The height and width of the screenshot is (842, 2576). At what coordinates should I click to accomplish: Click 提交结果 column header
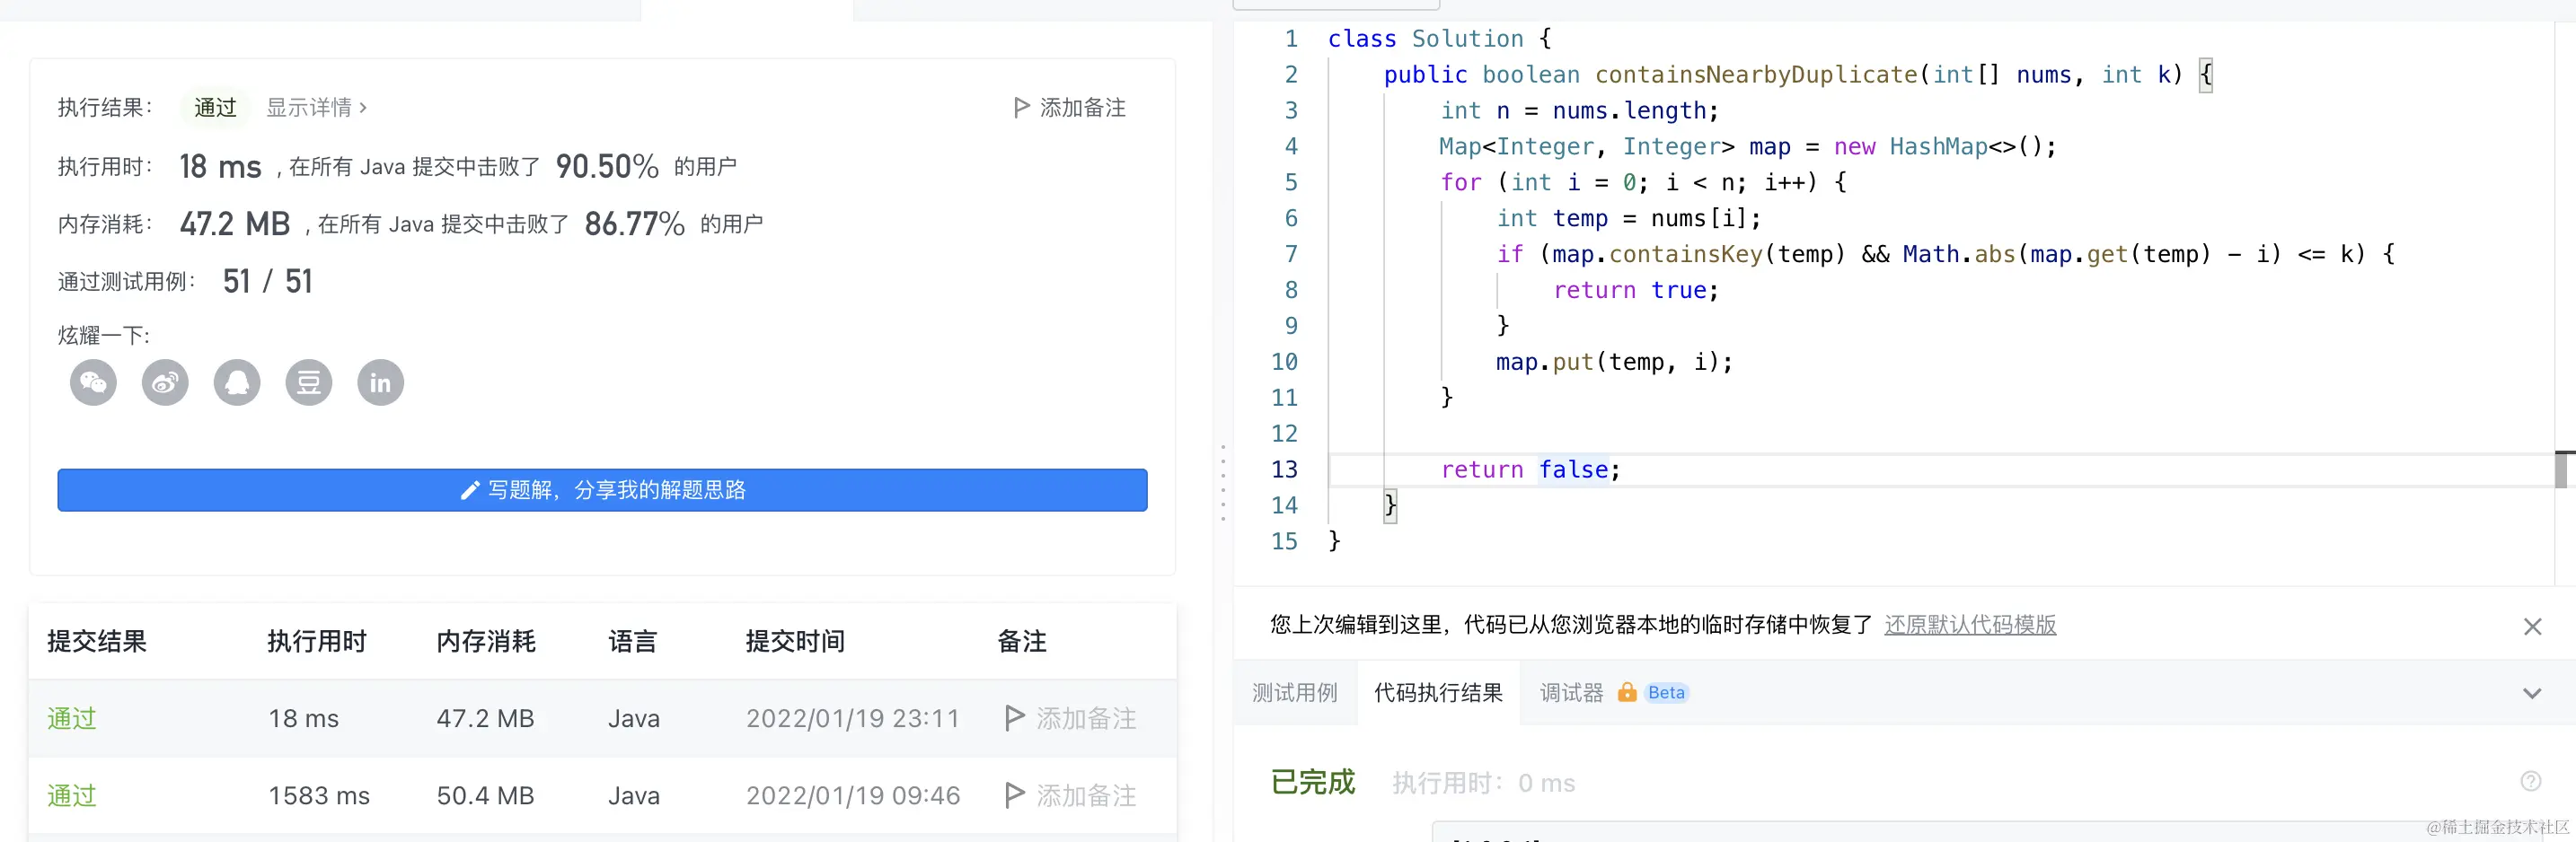click(97, 641)
